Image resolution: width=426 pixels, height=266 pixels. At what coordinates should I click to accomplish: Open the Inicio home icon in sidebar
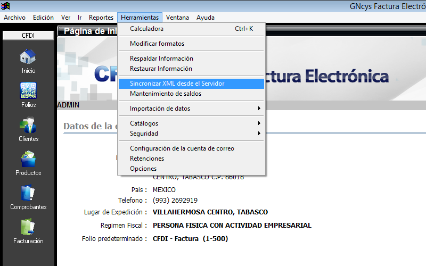click(28, 57)
